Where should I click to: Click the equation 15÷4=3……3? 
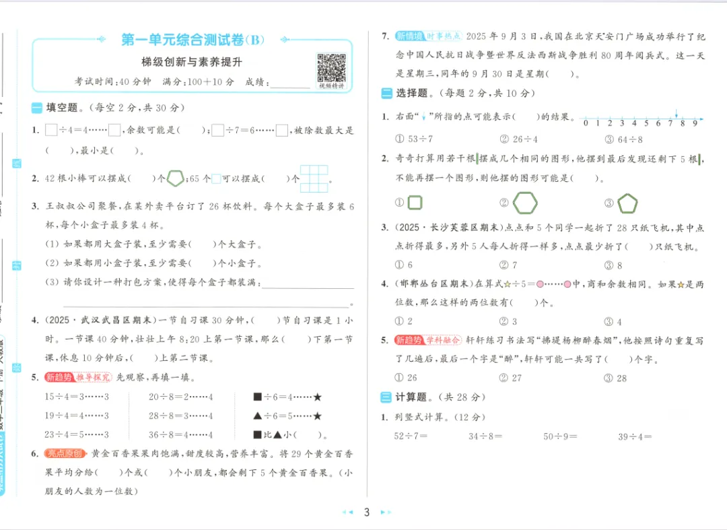77,397
